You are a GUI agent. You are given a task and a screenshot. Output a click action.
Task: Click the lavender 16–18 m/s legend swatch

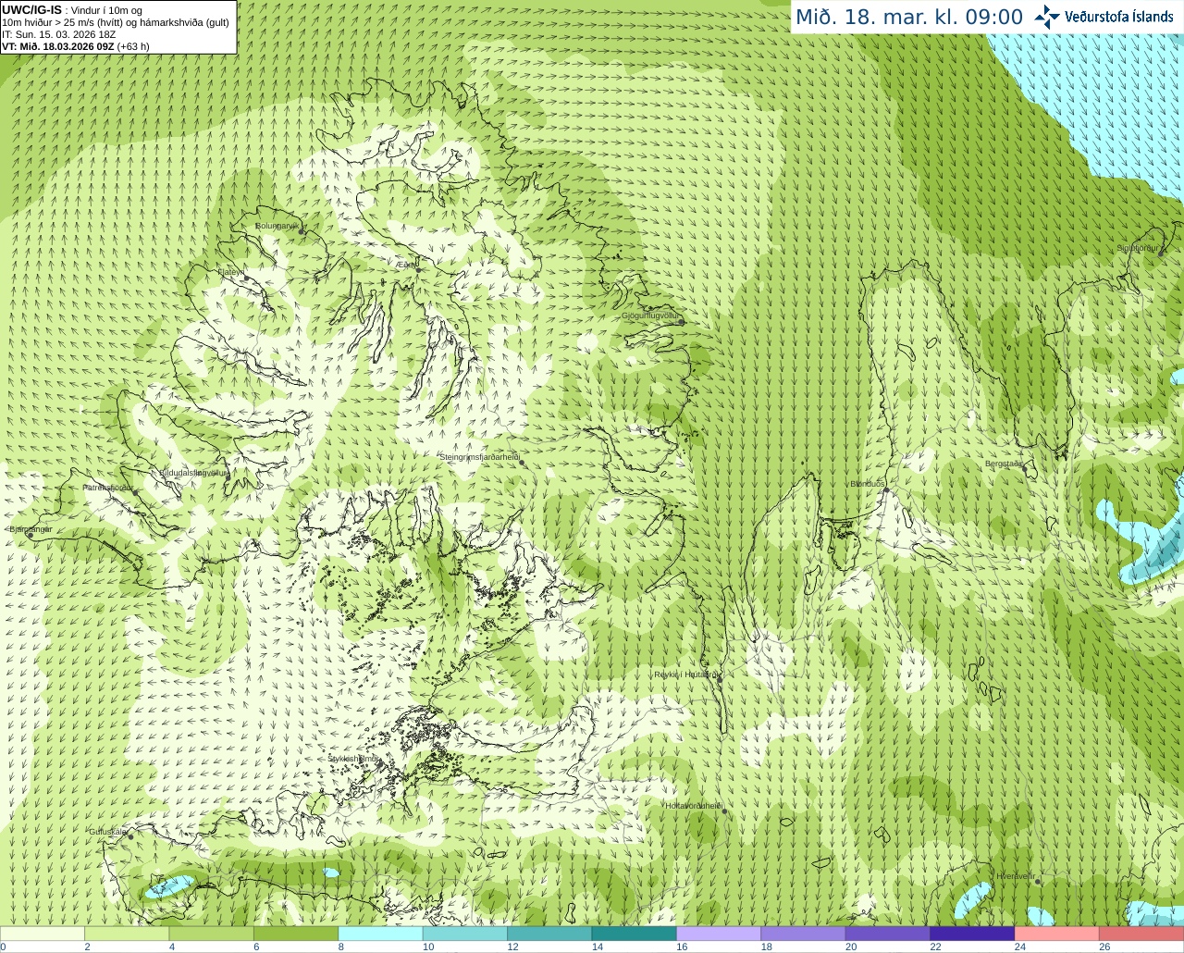[719, 934]
